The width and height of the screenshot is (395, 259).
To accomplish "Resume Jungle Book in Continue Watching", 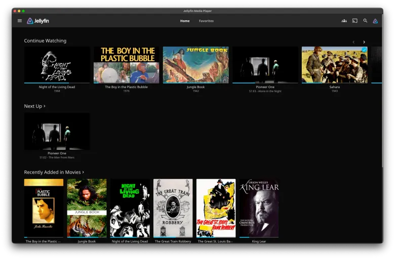I will (x=196, y=65).
